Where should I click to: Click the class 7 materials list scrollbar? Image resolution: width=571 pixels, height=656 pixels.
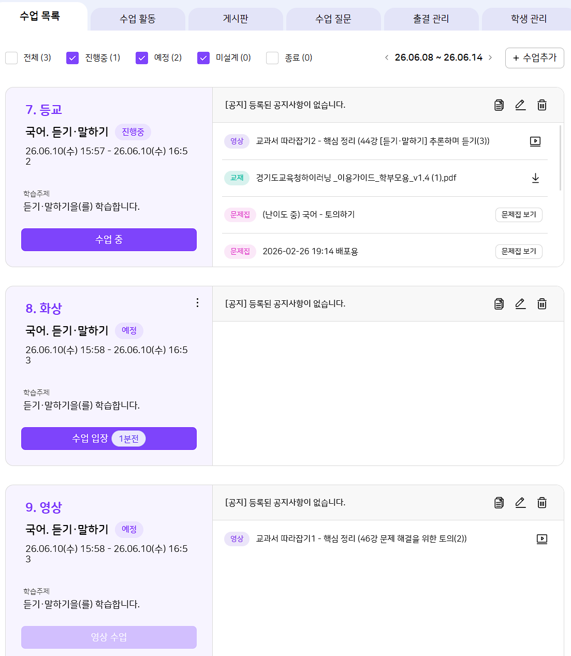(x=560, y=157)
